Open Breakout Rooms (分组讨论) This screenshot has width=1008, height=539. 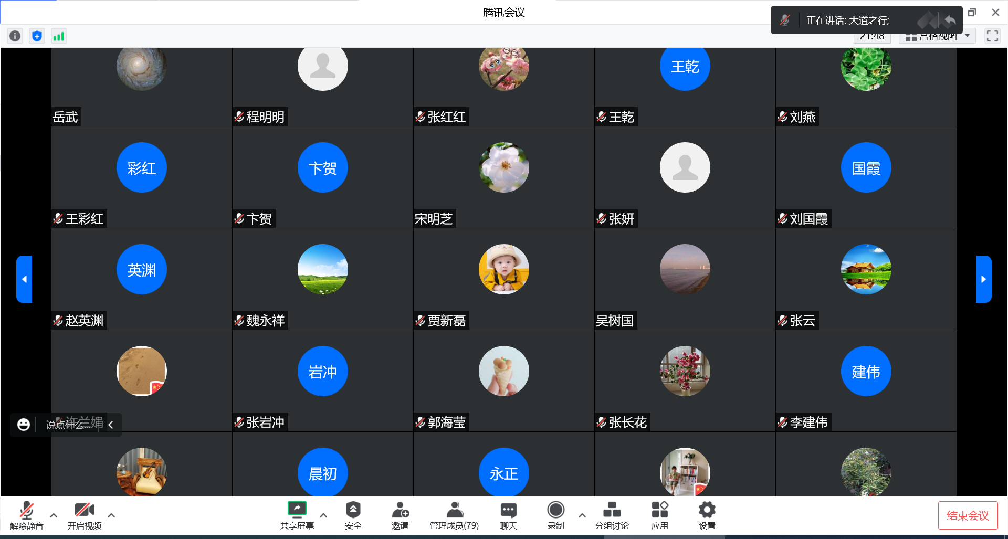(x=612, y=515)
